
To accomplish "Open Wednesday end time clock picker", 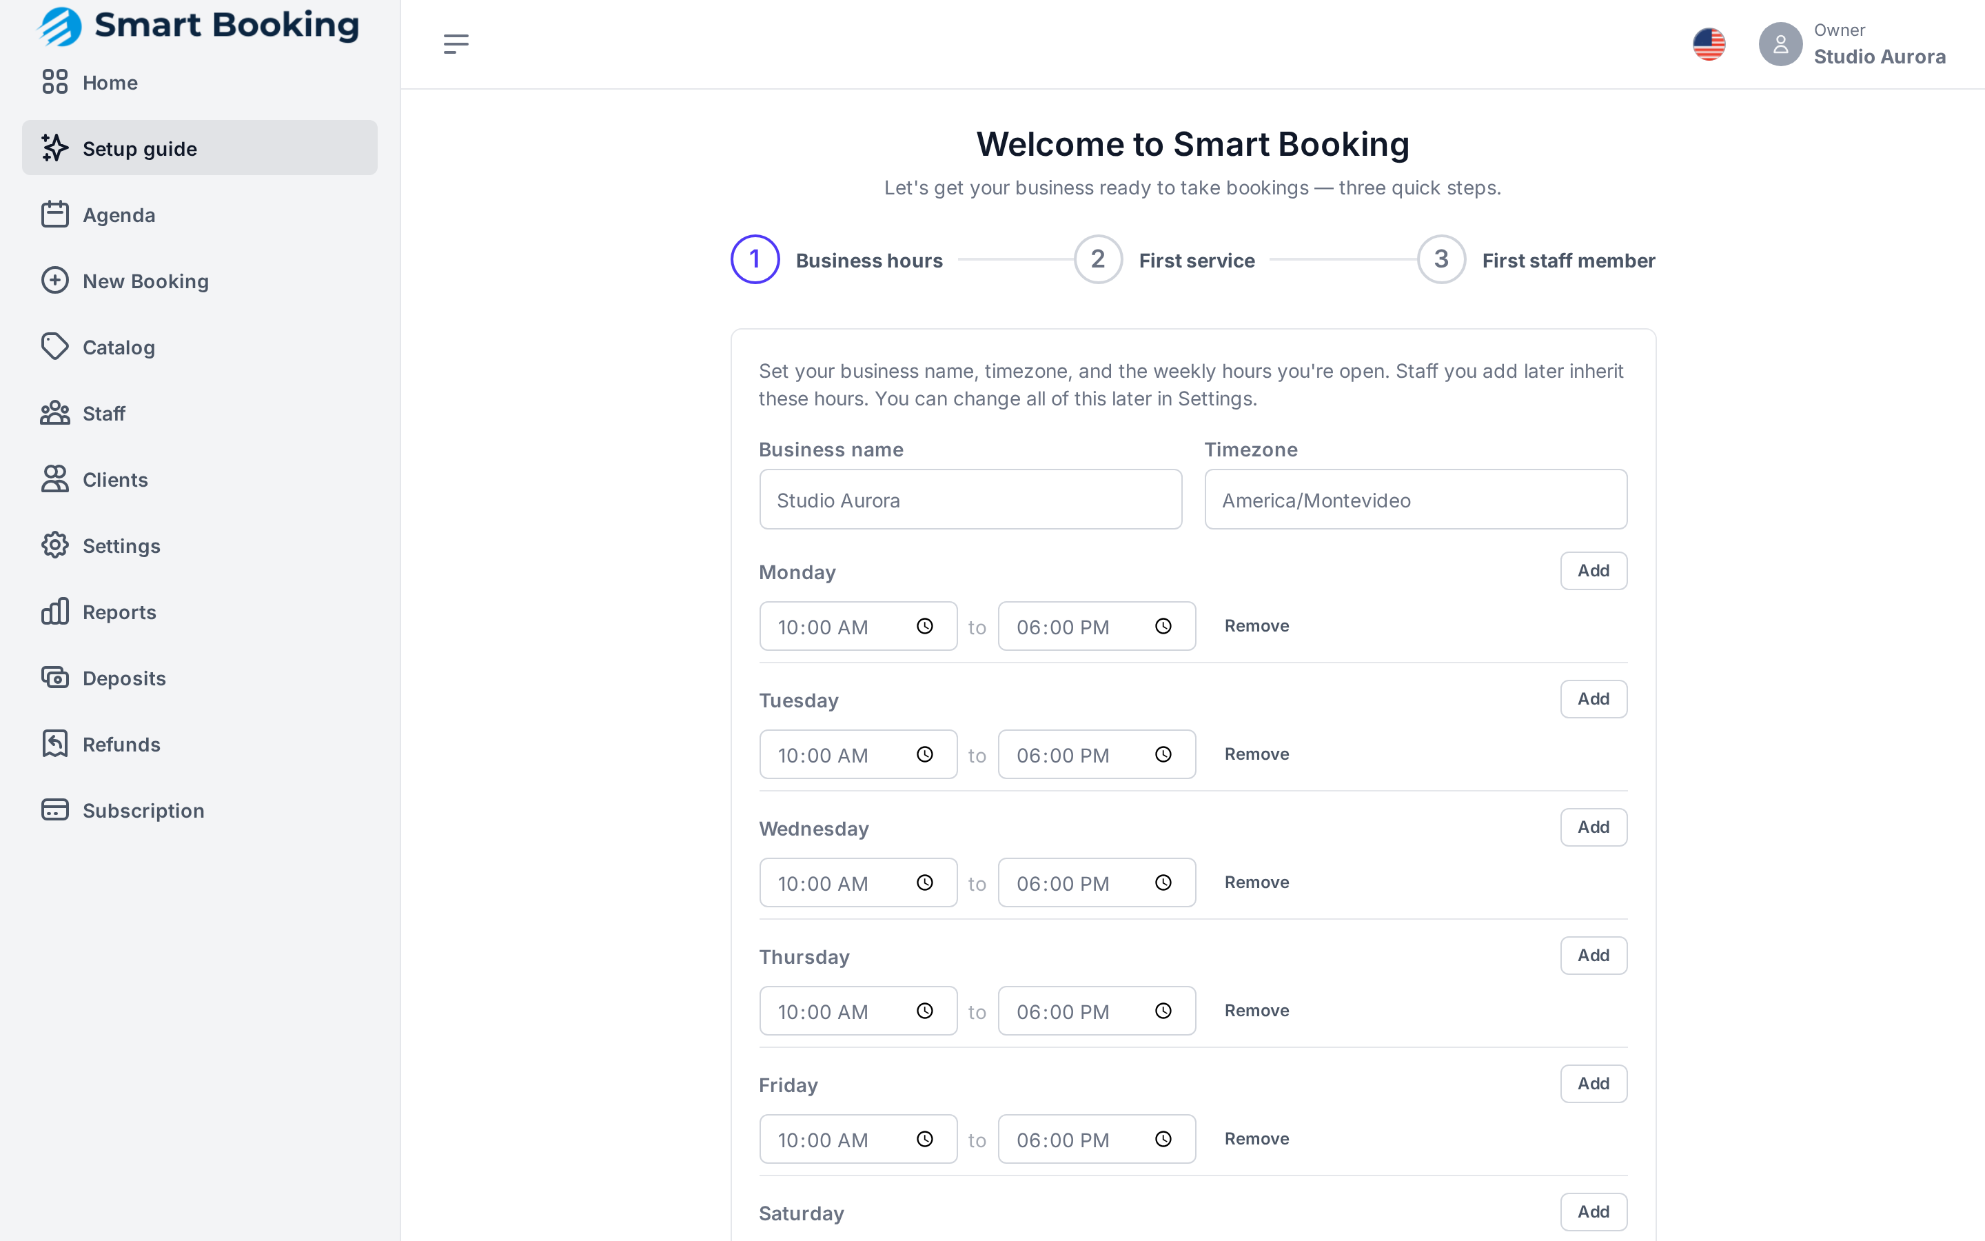I will (1163, 882).
